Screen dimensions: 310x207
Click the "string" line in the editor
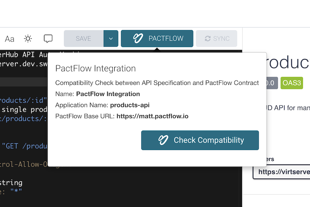click(x=11, y=182)
